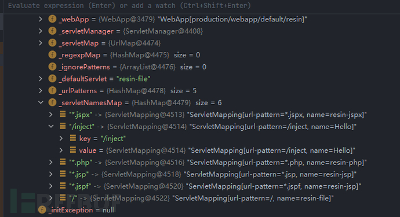Expand the _defaultServlet field node
Screen dimensions: 400x217
tap(41, 79)
